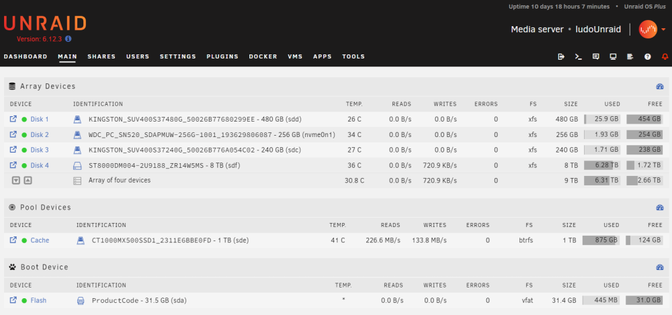Click Flash green status indicator
Image resolution: width=672 pixels, height=315 pixels.
coord(24,300)
